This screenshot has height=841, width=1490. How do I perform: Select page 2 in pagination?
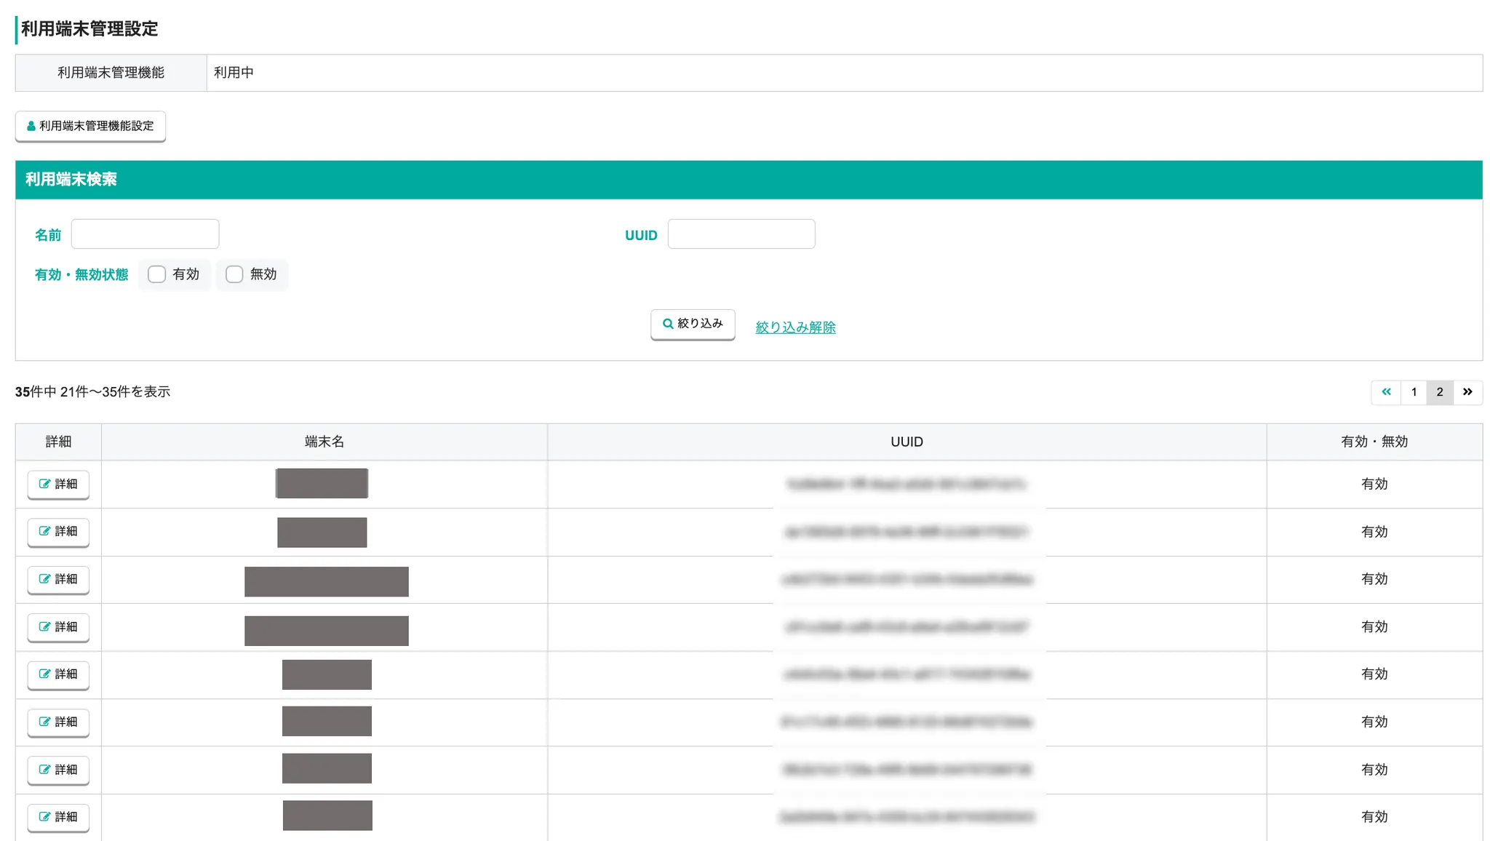point(1439,392)
